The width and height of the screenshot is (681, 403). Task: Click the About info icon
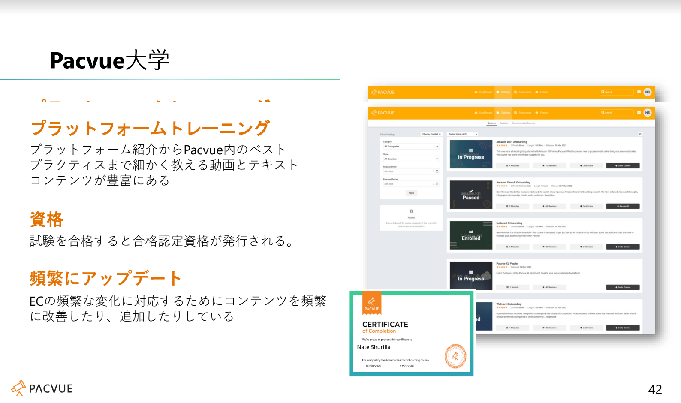pyautogui.click(x=411, y=211)
